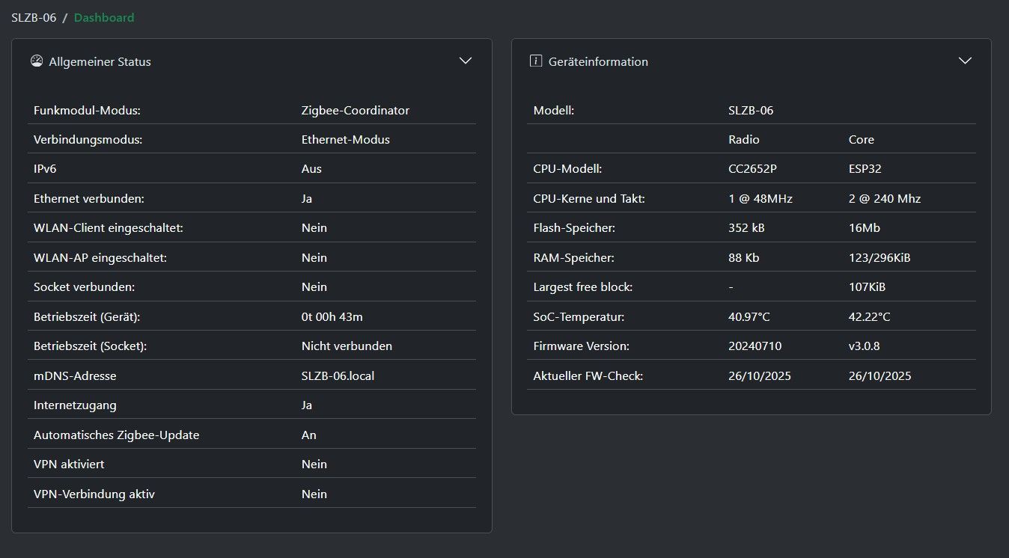The image size is (1009, 558).
Task: Click the Geräteinformation panel title
Action: pyautogui.click(x=598, y=62)
